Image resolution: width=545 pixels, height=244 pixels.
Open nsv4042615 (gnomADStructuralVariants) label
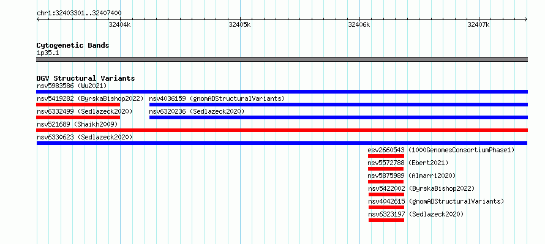tap(436, 201)
